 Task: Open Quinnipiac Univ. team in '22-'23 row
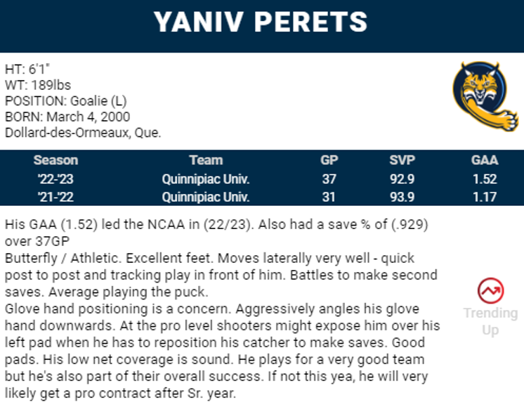click(x=206, y=179)
